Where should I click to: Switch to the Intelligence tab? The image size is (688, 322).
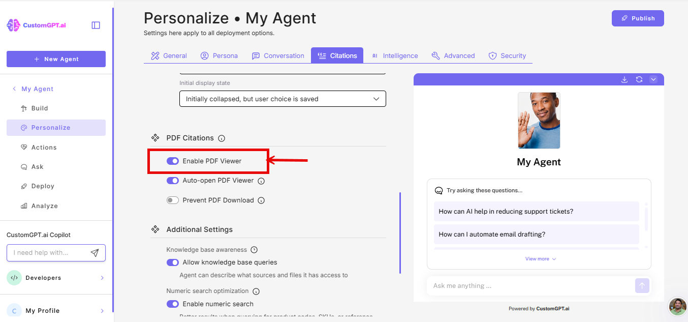(x=395, y=55)
